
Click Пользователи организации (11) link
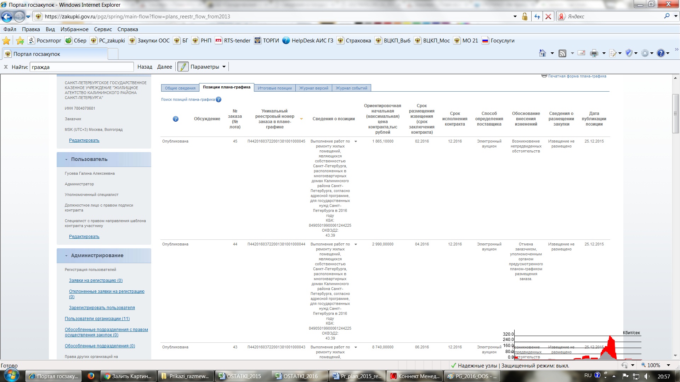coord(97,319)
